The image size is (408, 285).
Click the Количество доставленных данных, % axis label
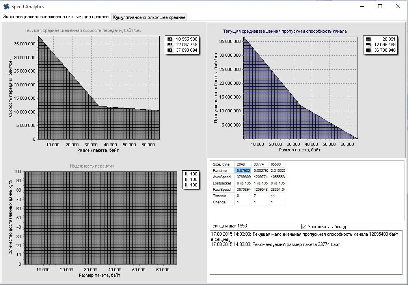[10, 217]
